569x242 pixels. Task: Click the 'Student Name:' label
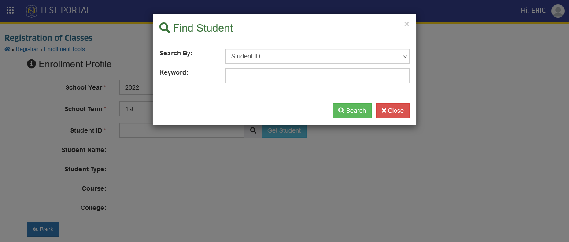point(84,150)
